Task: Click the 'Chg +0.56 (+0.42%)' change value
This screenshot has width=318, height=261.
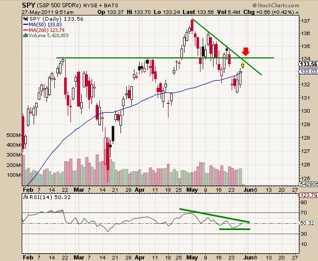Action: click(x=268, y=12)
